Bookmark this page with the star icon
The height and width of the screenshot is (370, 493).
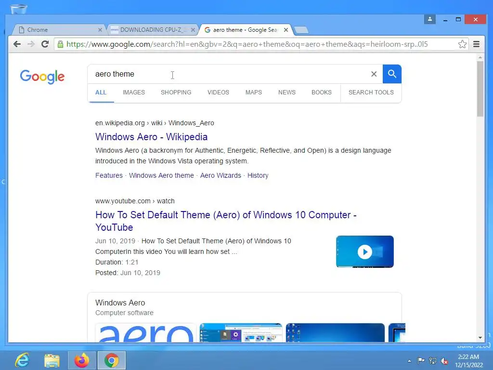(462, 44)
